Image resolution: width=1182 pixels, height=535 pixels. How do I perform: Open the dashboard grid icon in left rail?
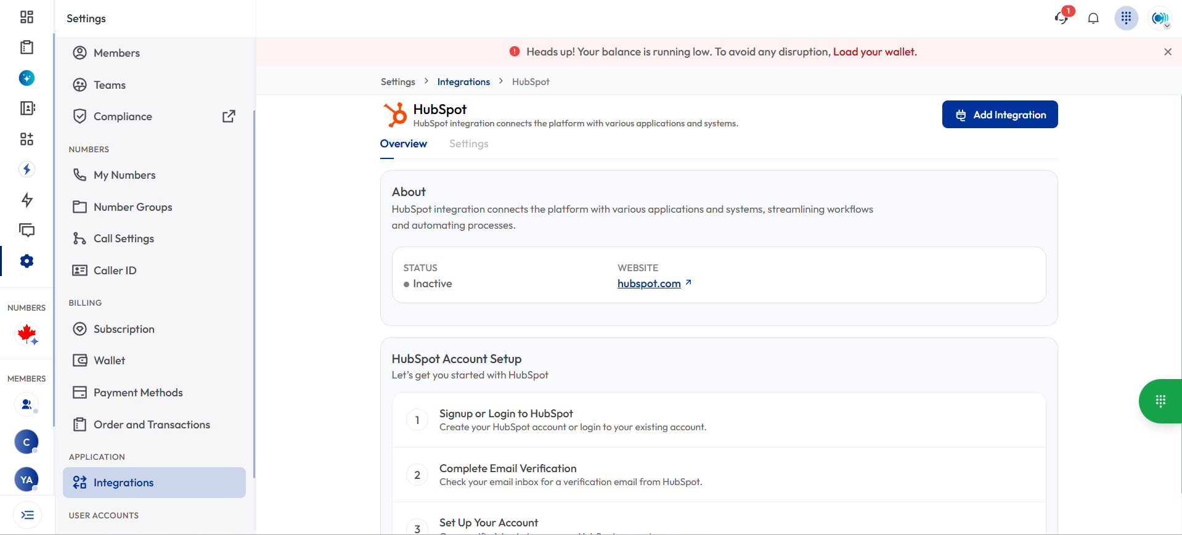[26, 17]
